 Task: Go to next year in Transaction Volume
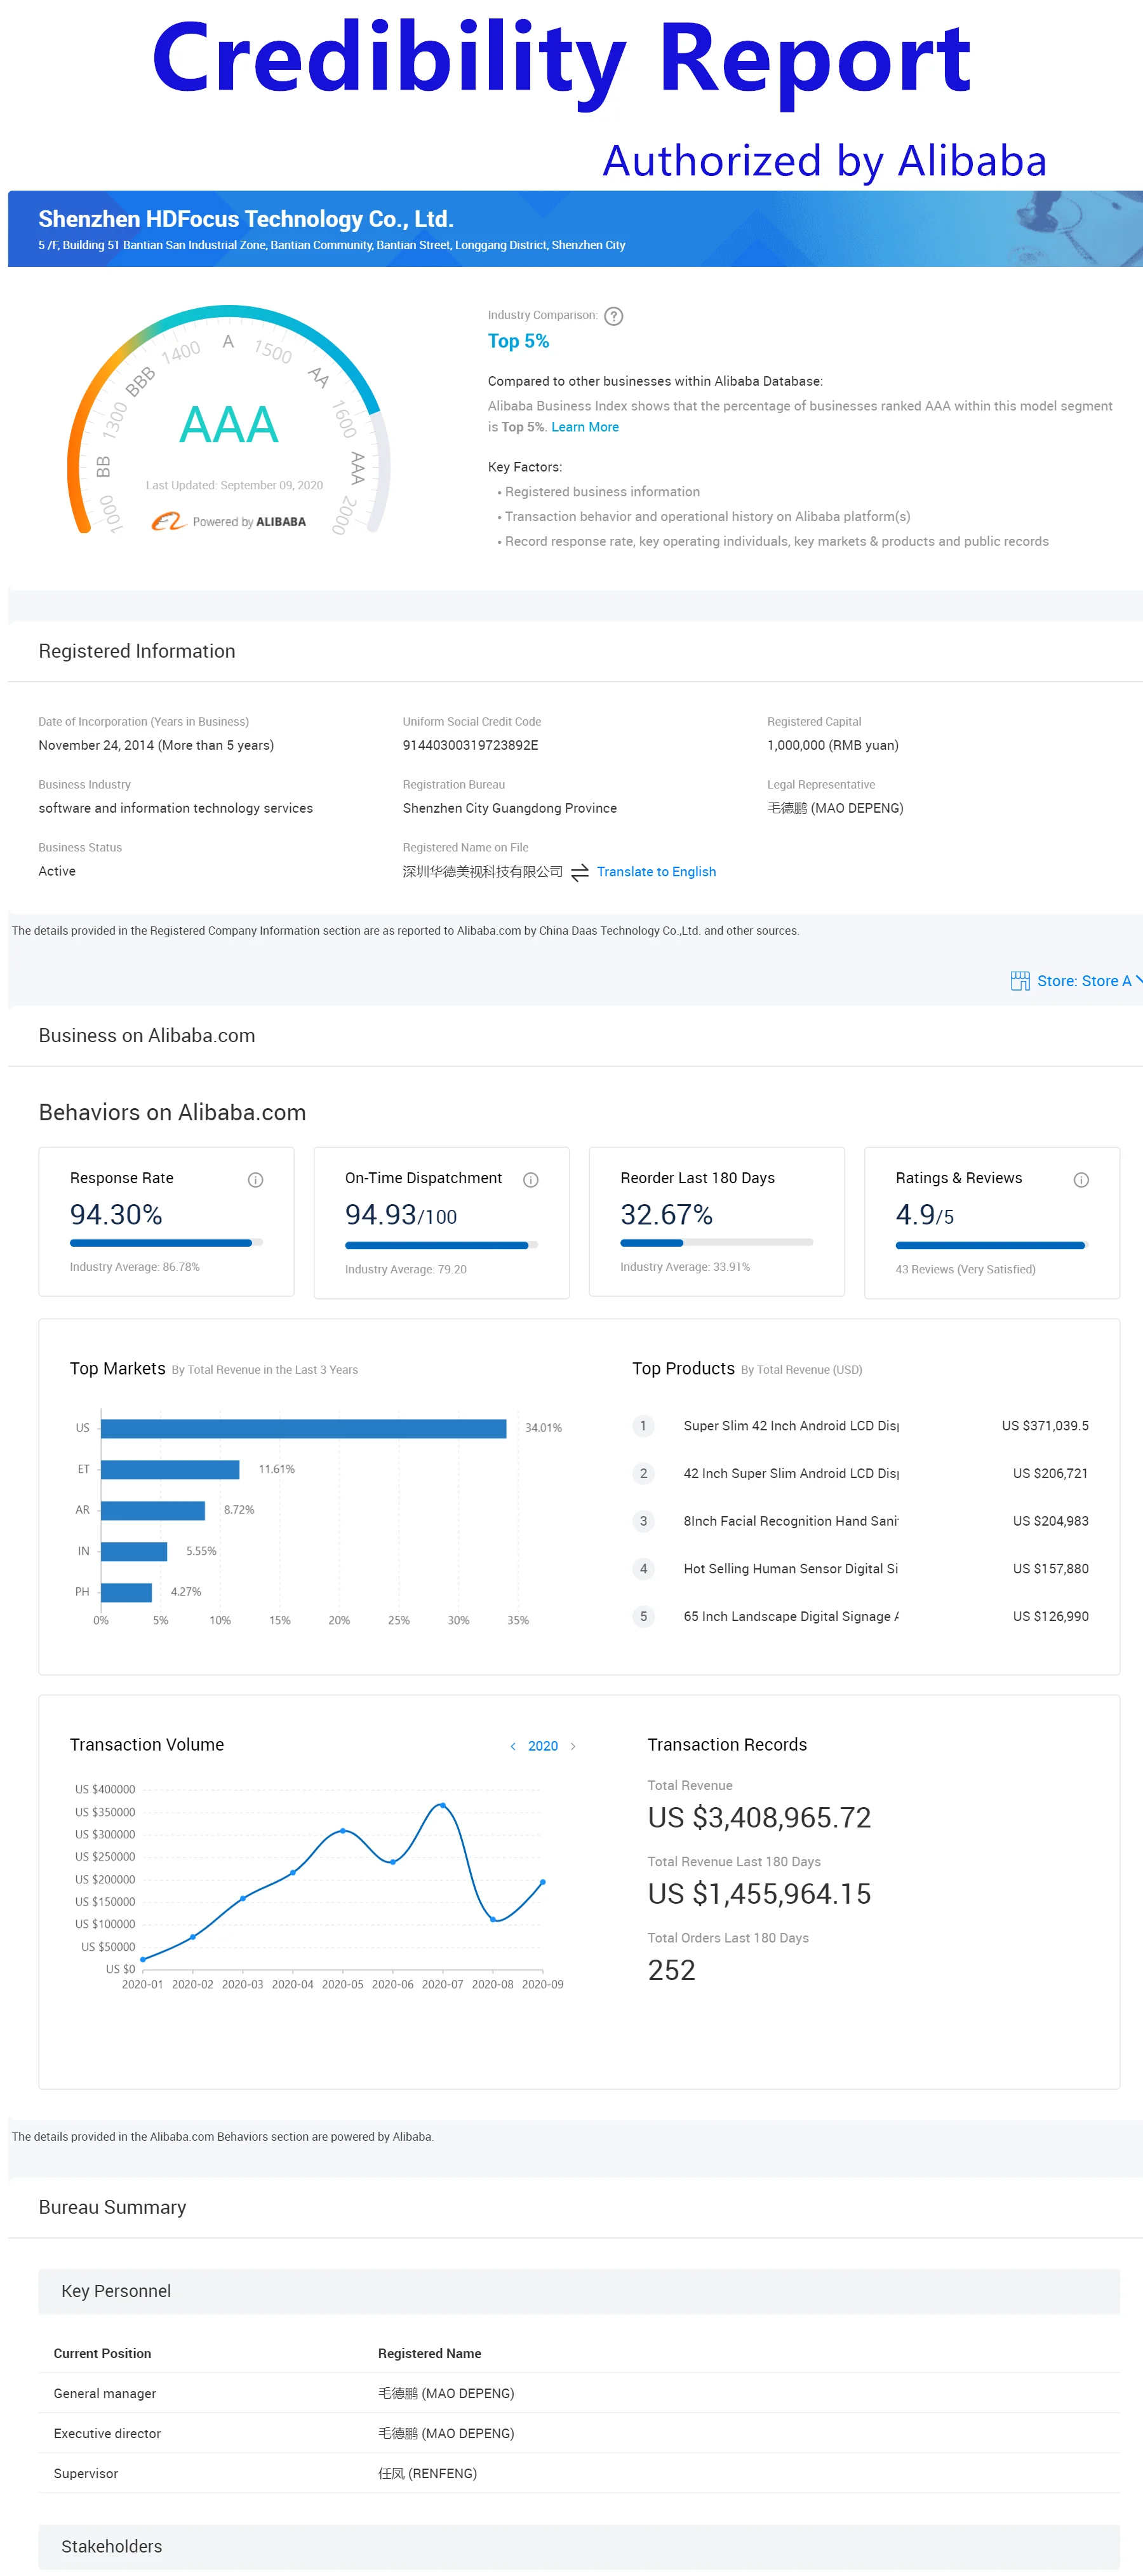point(573,1746)
